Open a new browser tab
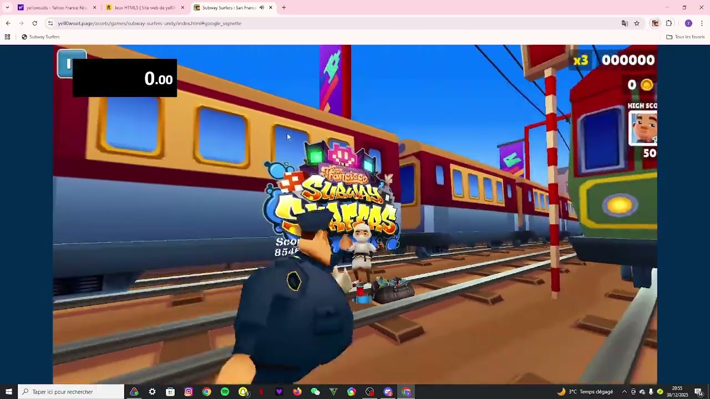Screen dimensions: 710x399 coord(284,8)
